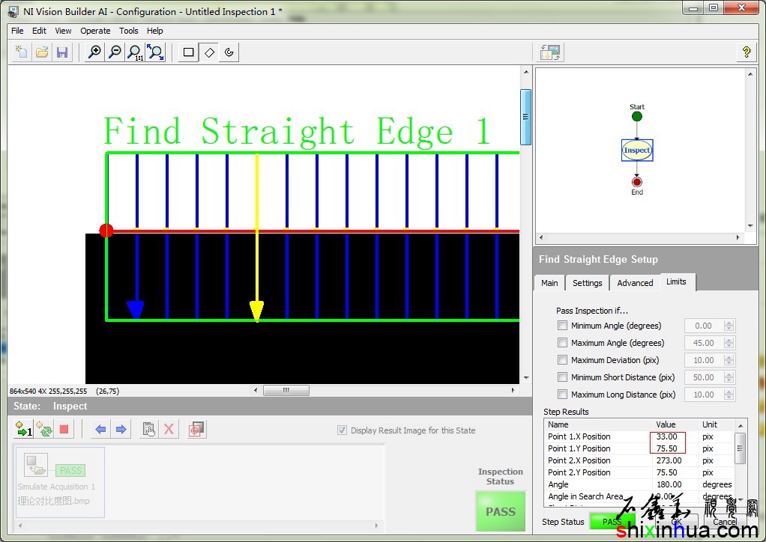Click the Step Results scroll up arrow
The height and width of the screenshot is (542, 766).
(x=741, y=425)
